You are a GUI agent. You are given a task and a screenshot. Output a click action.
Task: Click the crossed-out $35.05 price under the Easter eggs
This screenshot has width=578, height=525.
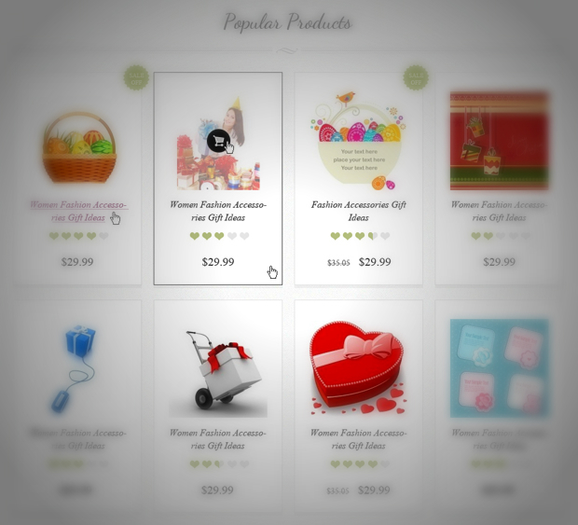(338, 263)
